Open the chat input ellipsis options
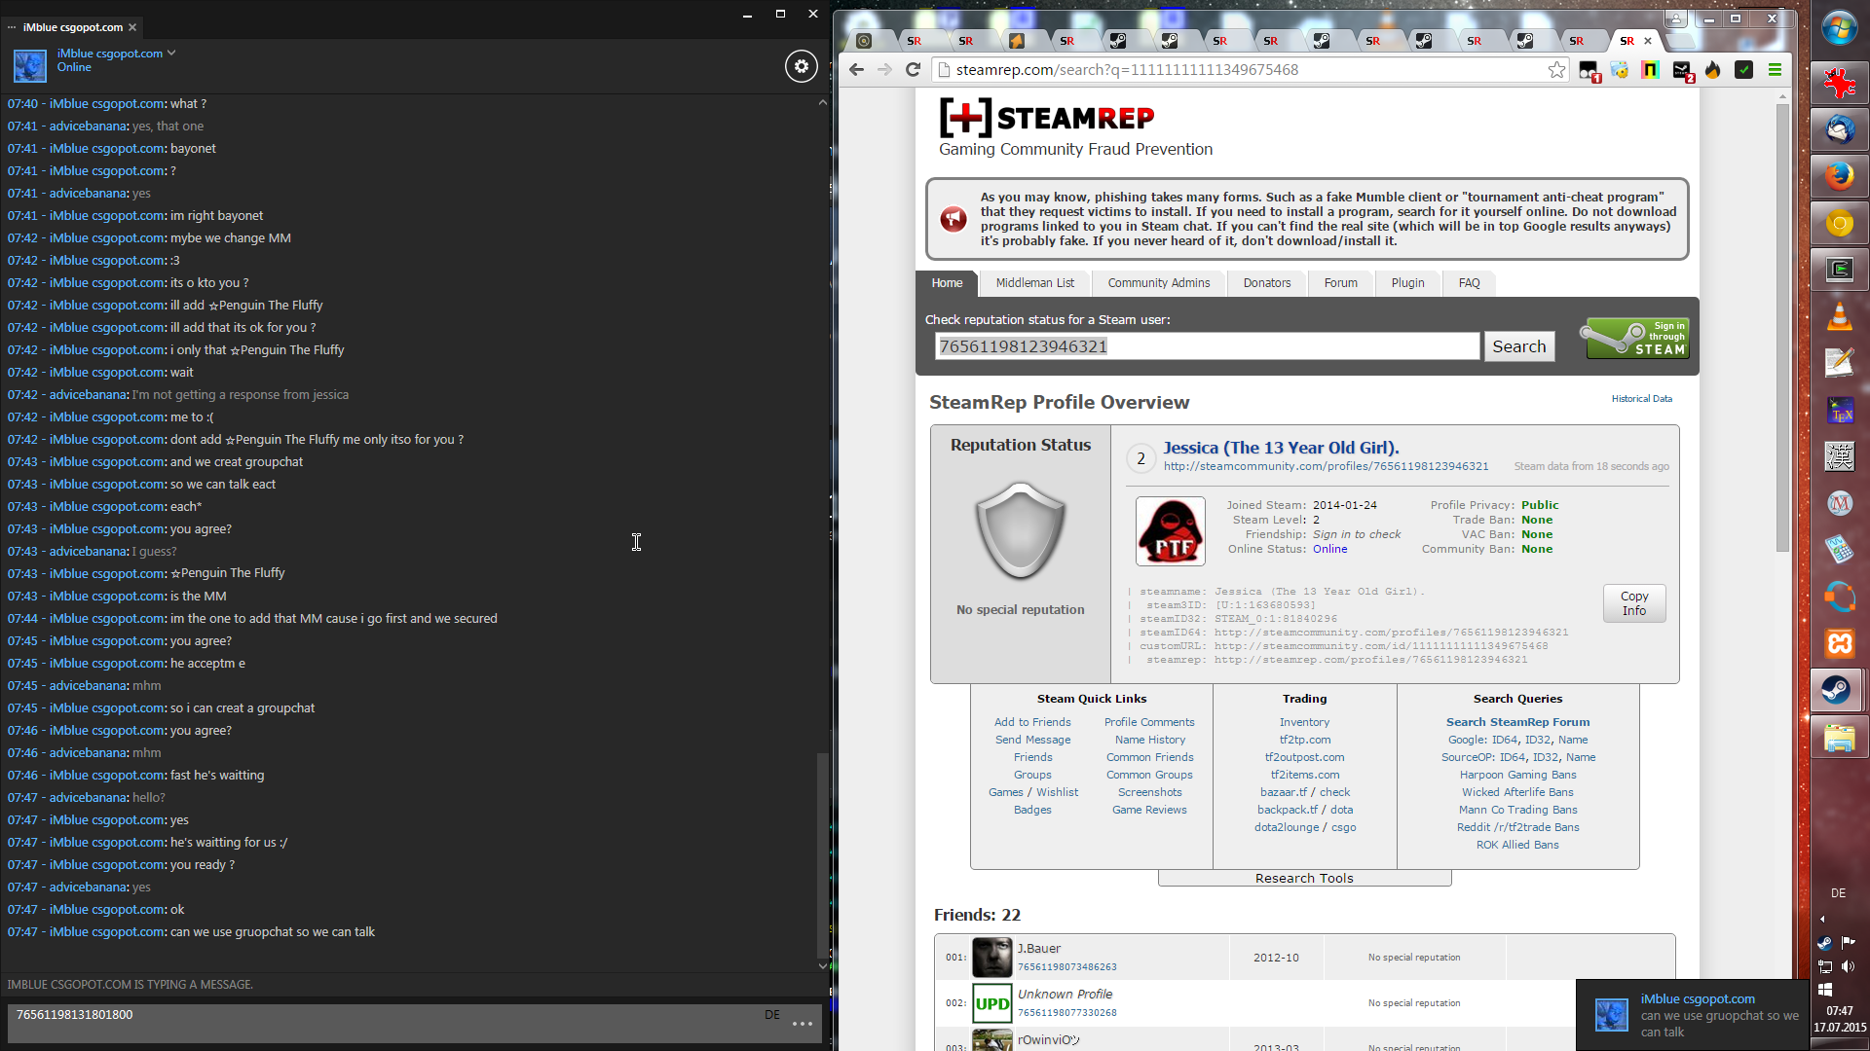The width and height of the screenshot is (1870, 1051). coord(802,1024)
